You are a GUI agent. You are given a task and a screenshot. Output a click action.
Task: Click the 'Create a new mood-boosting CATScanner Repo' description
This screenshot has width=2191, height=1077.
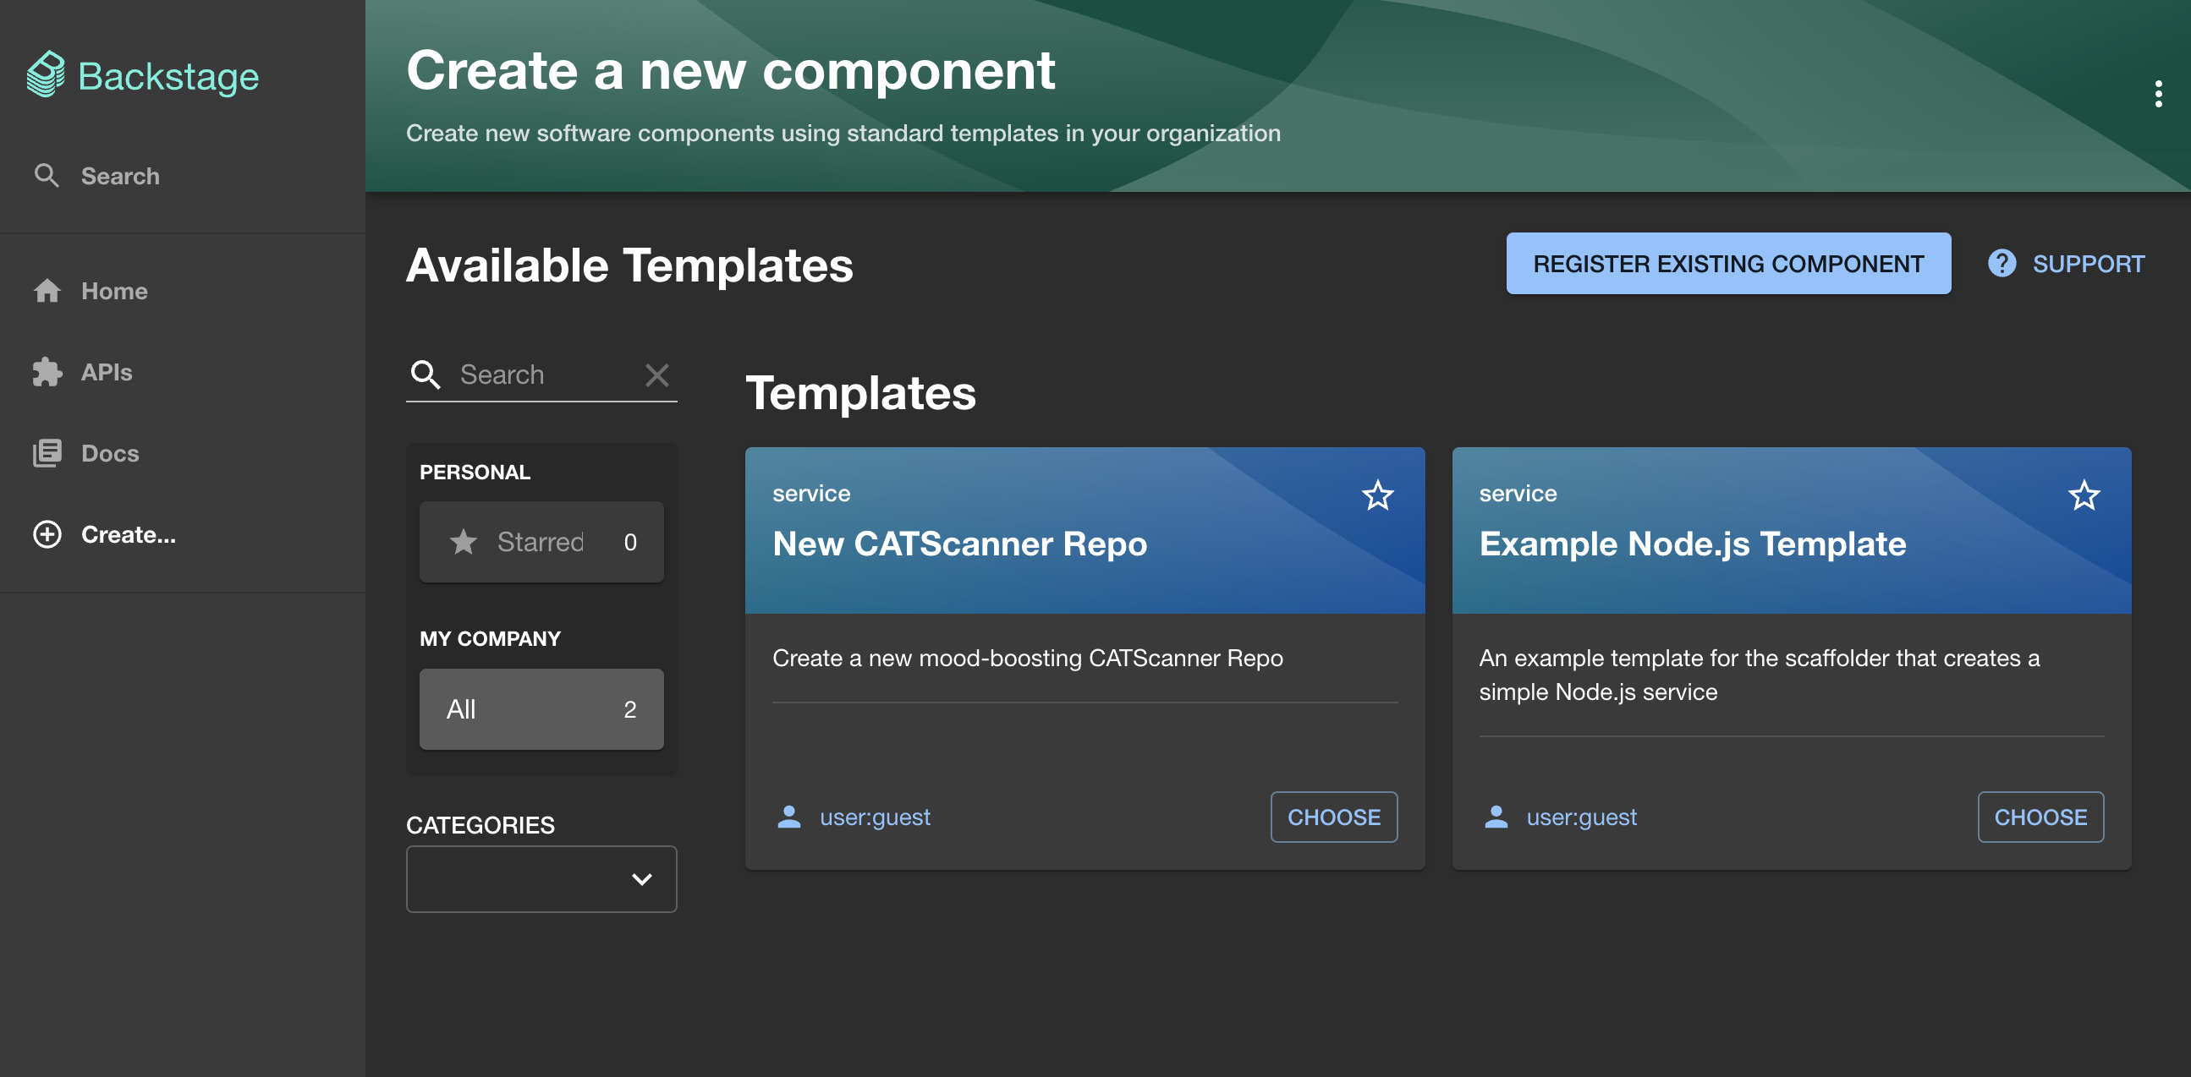tap(1027, 658)
